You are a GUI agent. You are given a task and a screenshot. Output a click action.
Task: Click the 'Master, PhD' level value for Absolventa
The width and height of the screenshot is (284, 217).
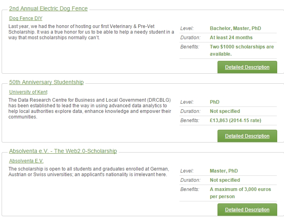tap(224, 171)
